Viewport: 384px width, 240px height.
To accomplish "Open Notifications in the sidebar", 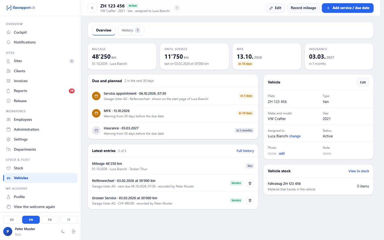I will pos(40,42).
